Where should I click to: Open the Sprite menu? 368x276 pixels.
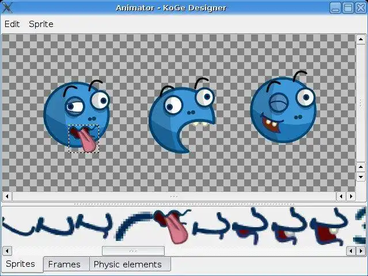[41, 24]
